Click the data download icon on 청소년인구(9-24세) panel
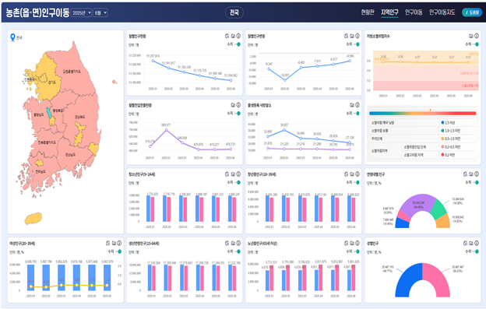 [x=227, y=174]
